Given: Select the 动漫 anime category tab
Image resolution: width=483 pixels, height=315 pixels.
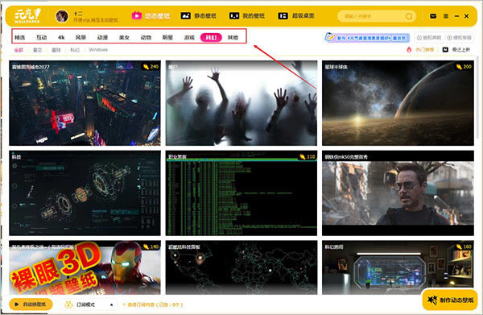Looking at the screenshot, I should point(102,38).
